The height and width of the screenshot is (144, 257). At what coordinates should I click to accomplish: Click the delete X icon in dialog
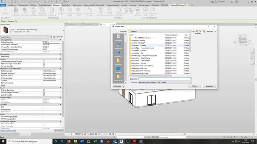[200, 31]
